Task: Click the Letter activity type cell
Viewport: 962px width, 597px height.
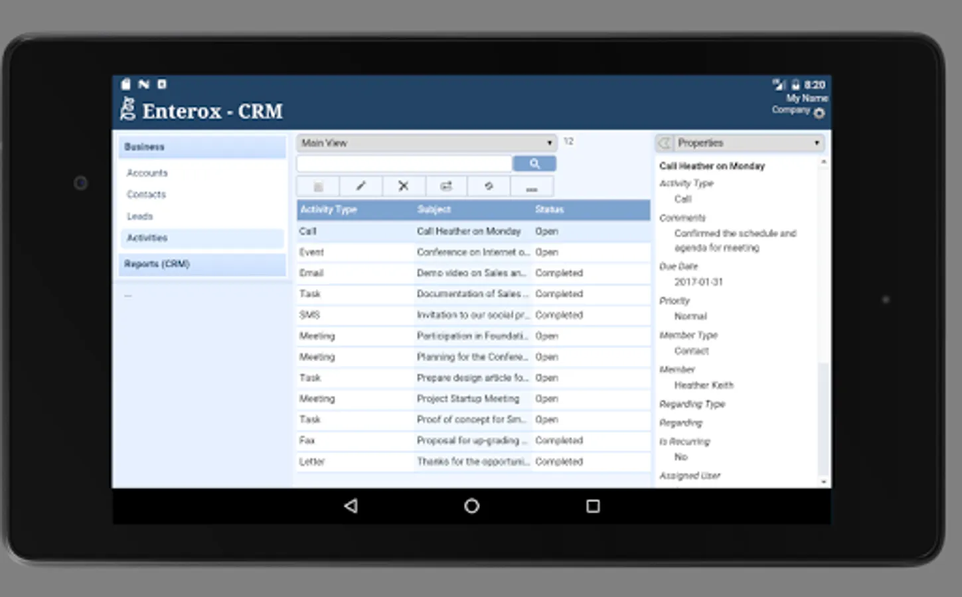Action: point(312,462)
